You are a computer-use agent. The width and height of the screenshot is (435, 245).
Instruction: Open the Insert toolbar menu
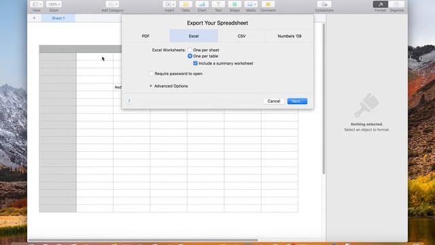tap(169, 5)
